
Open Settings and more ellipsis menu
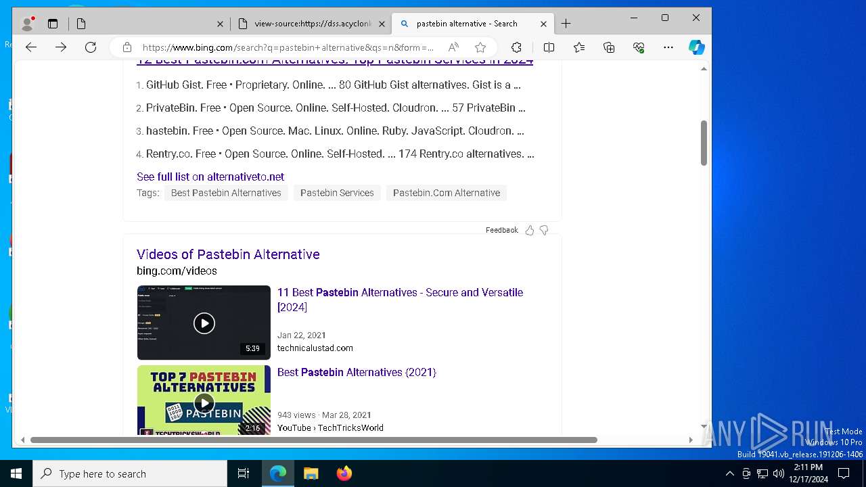pyautogui.click(x=668, y=47)
